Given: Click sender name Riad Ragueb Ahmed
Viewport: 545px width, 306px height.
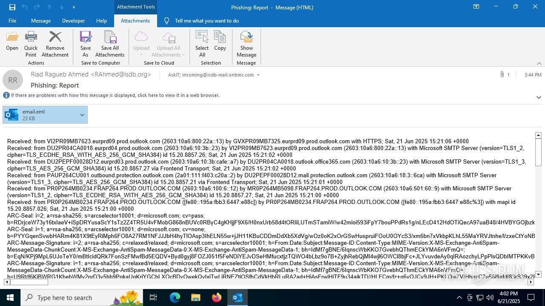Looking at the screenshot, I should click(x=91, y=74).
